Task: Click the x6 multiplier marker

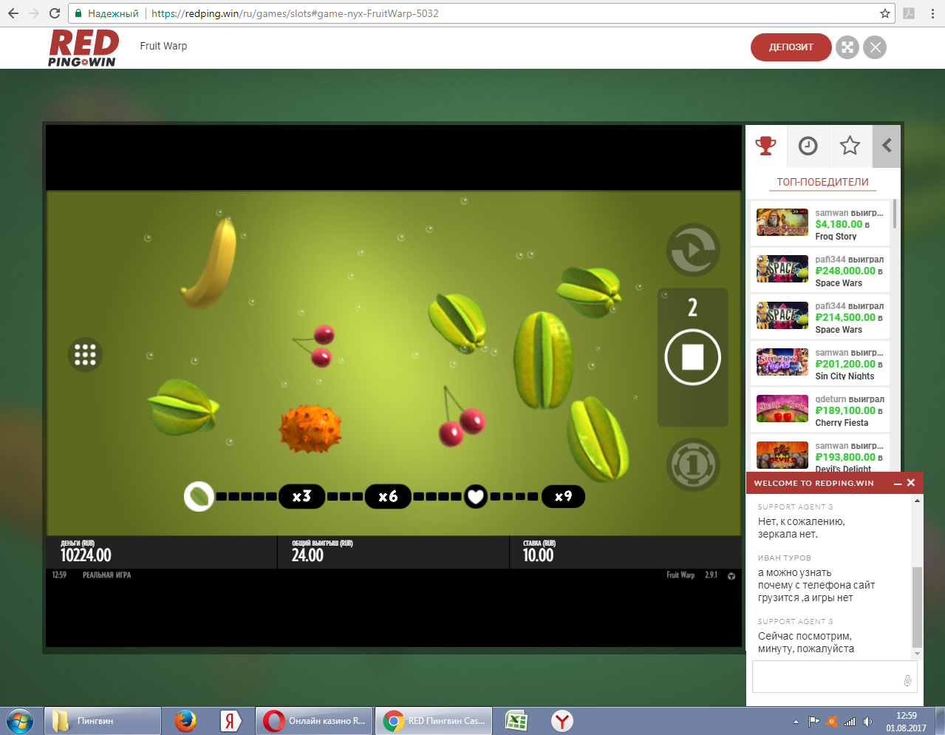Action: (388, 496)
